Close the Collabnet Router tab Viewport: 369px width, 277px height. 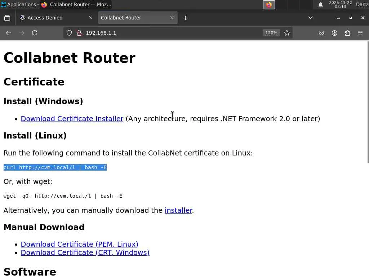point(172,18)
